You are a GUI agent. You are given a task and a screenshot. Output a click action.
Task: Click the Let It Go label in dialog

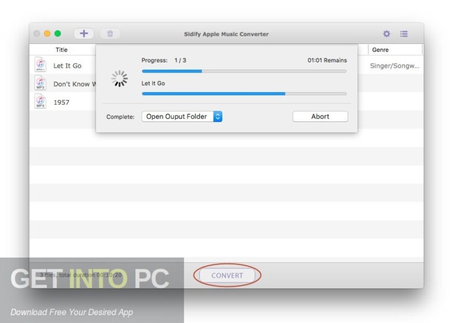(153, 83)
